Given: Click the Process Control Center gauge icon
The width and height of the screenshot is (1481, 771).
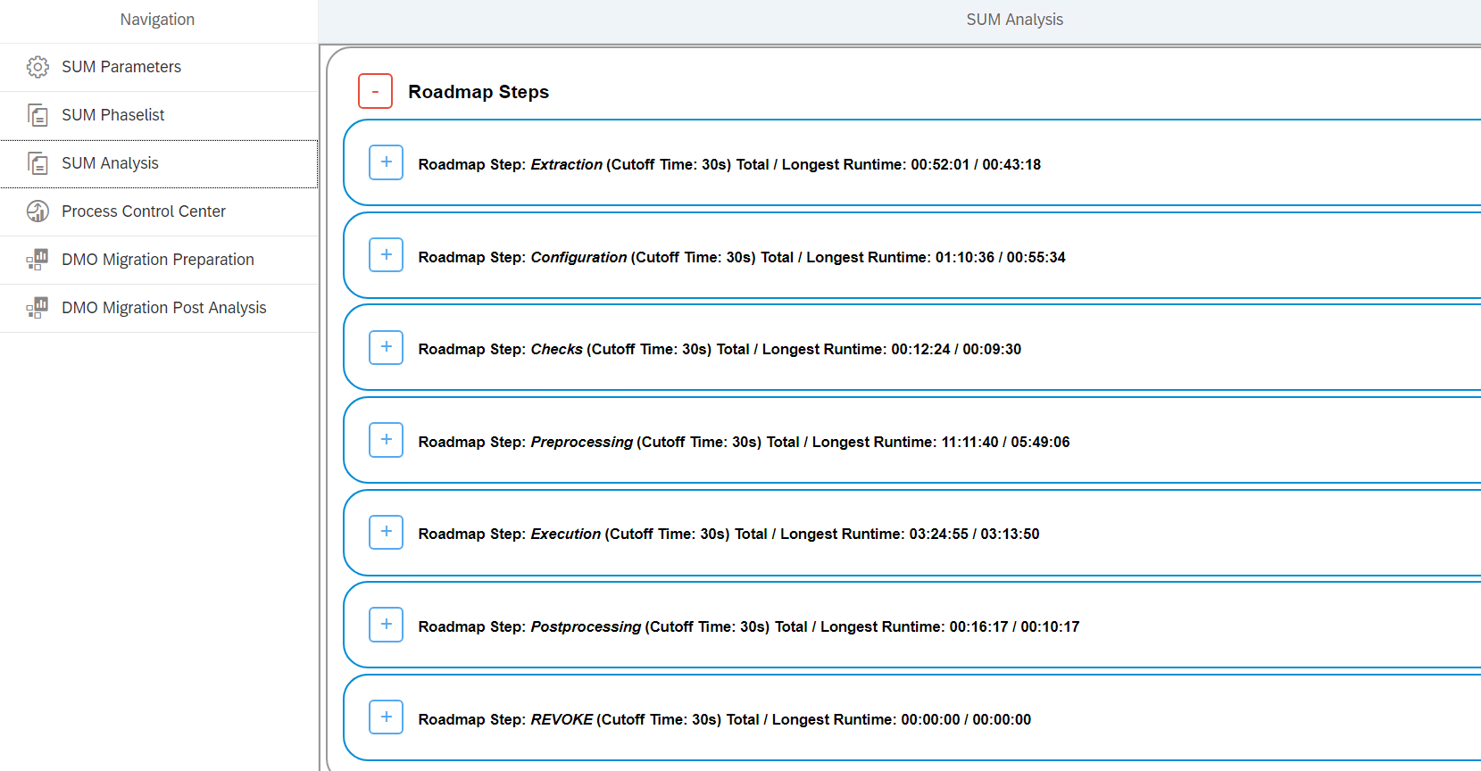Looking at the screenshot, I should tap(37, 211).
